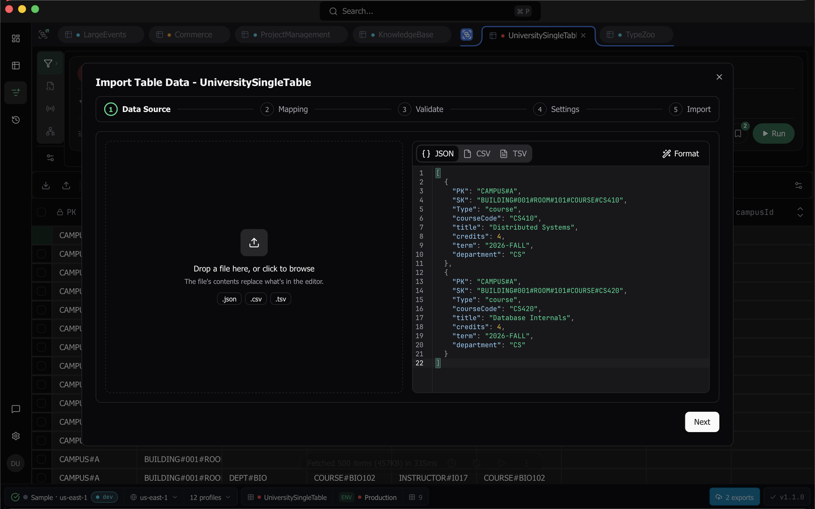Select the CSV format tab
Screen dimensions: 815x509
(x=477, y=154)
